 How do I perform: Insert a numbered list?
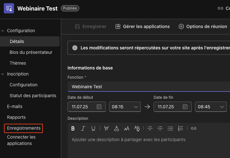coord(181,128)
